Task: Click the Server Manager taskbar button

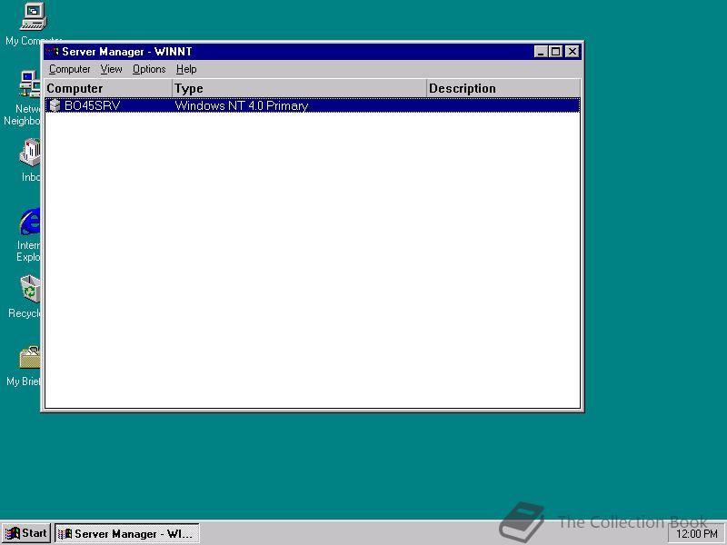Action: (x=127, y=533)
